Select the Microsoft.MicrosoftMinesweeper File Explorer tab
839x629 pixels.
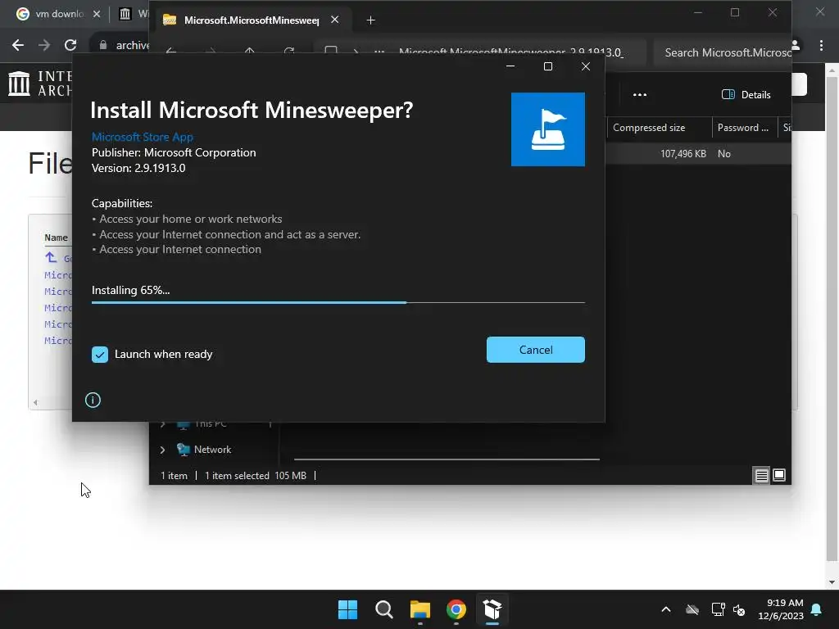pos(252,20)
